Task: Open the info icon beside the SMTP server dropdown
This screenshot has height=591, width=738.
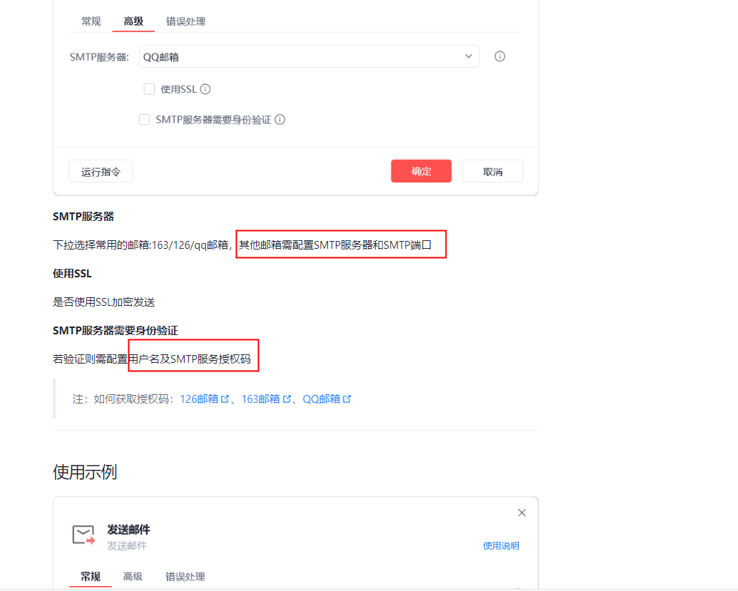Action: tap(499, 56)
